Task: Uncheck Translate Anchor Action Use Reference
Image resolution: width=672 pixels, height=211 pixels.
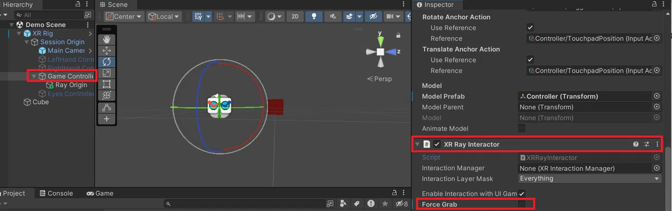Action: 530,60
